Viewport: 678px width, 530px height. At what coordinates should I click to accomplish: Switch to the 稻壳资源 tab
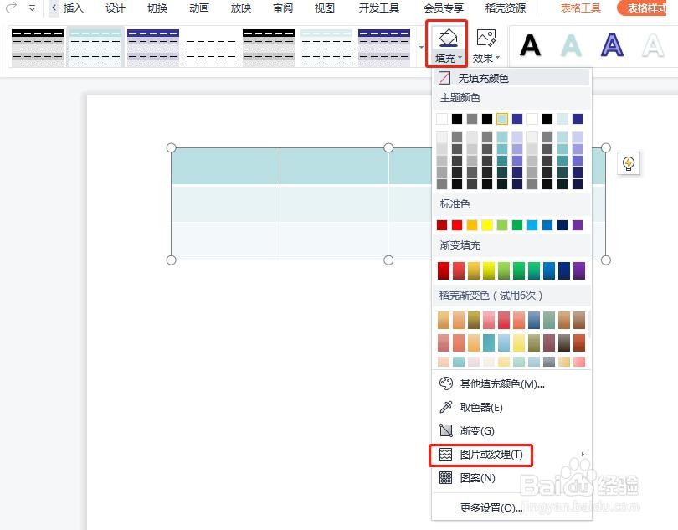[x=506, y=8]
